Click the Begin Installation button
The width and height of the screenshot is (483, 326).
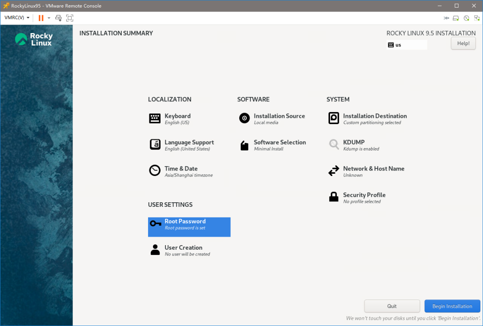click(x=452, y=306)
